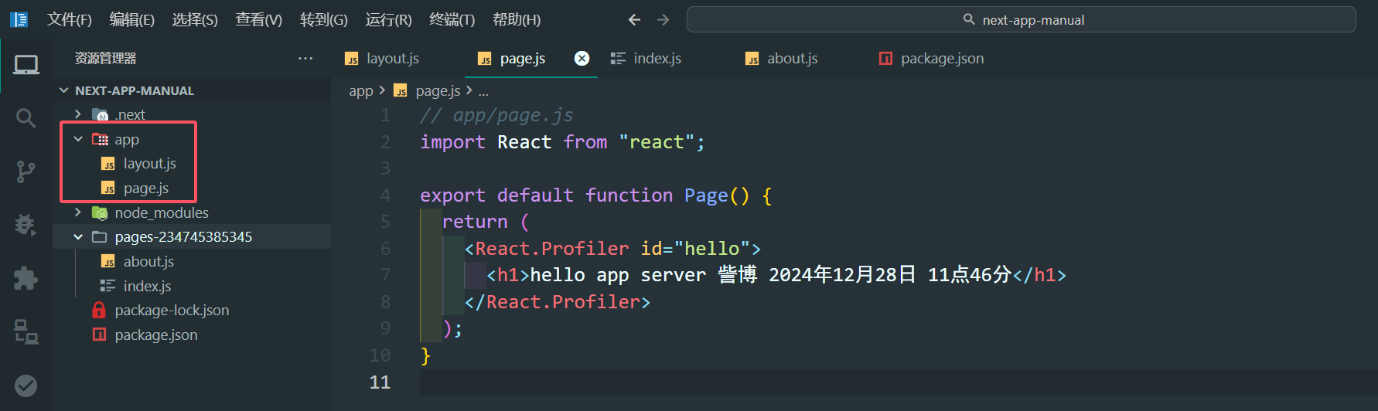Open 查看(V) menu

[x=259, y=19]
